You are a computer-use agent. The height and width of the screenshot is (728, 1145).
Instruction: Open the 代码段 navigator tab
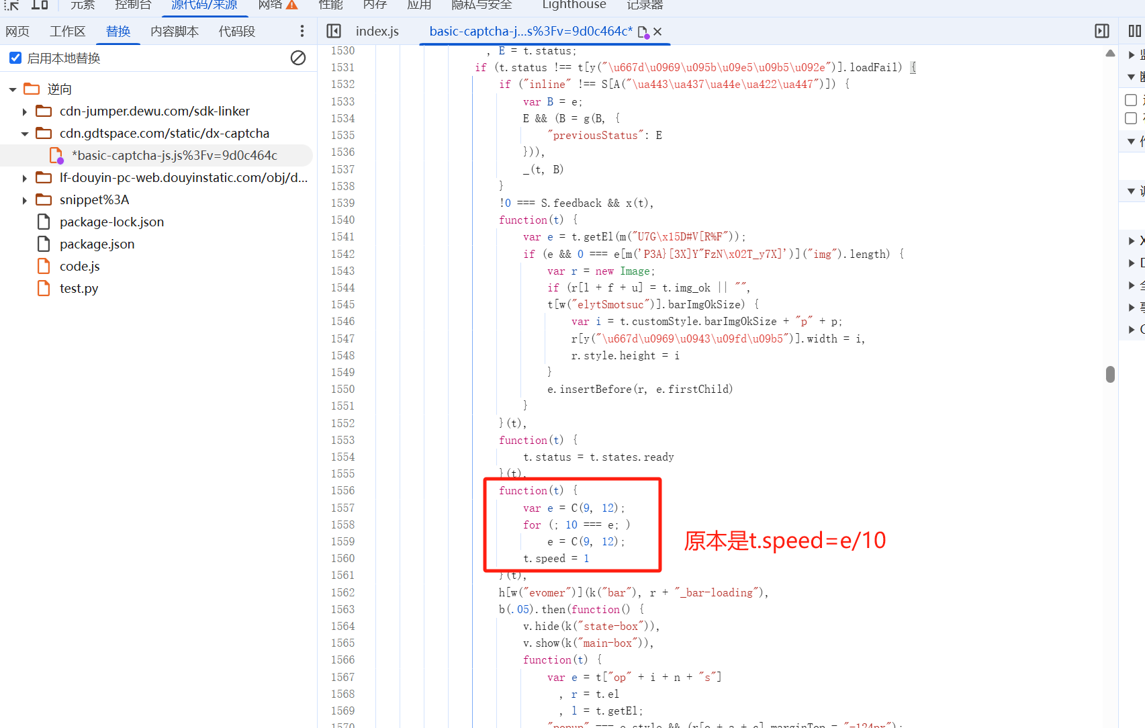[237, 32]
